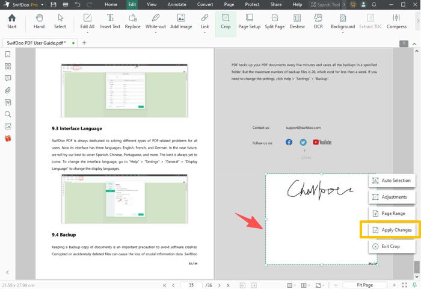421x289 pixels.
Task: Zoom out with minus button
Action: [x=336, y=285]
